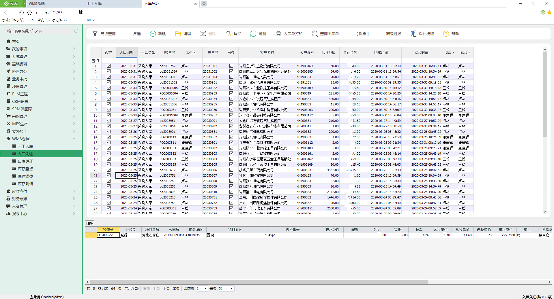Open 库存明细 in the sidebar
The height and width of the screenshot is (299, 554).
[25, 184]
